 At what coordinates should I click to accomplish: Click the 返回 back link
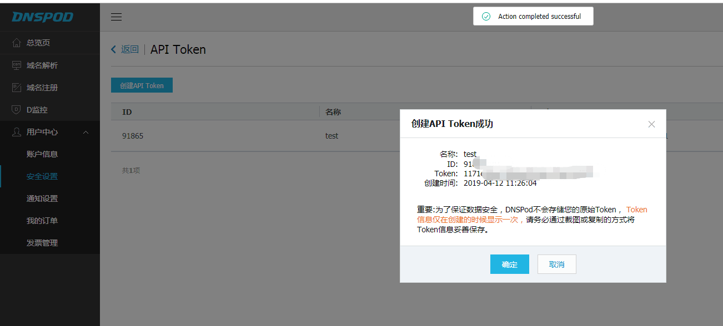coord(125,49)
